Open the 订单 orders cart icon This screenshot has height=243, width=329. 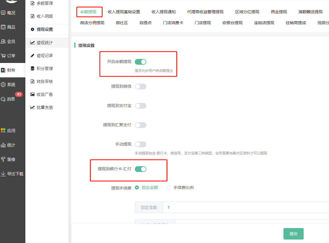[x=3, y=56]
